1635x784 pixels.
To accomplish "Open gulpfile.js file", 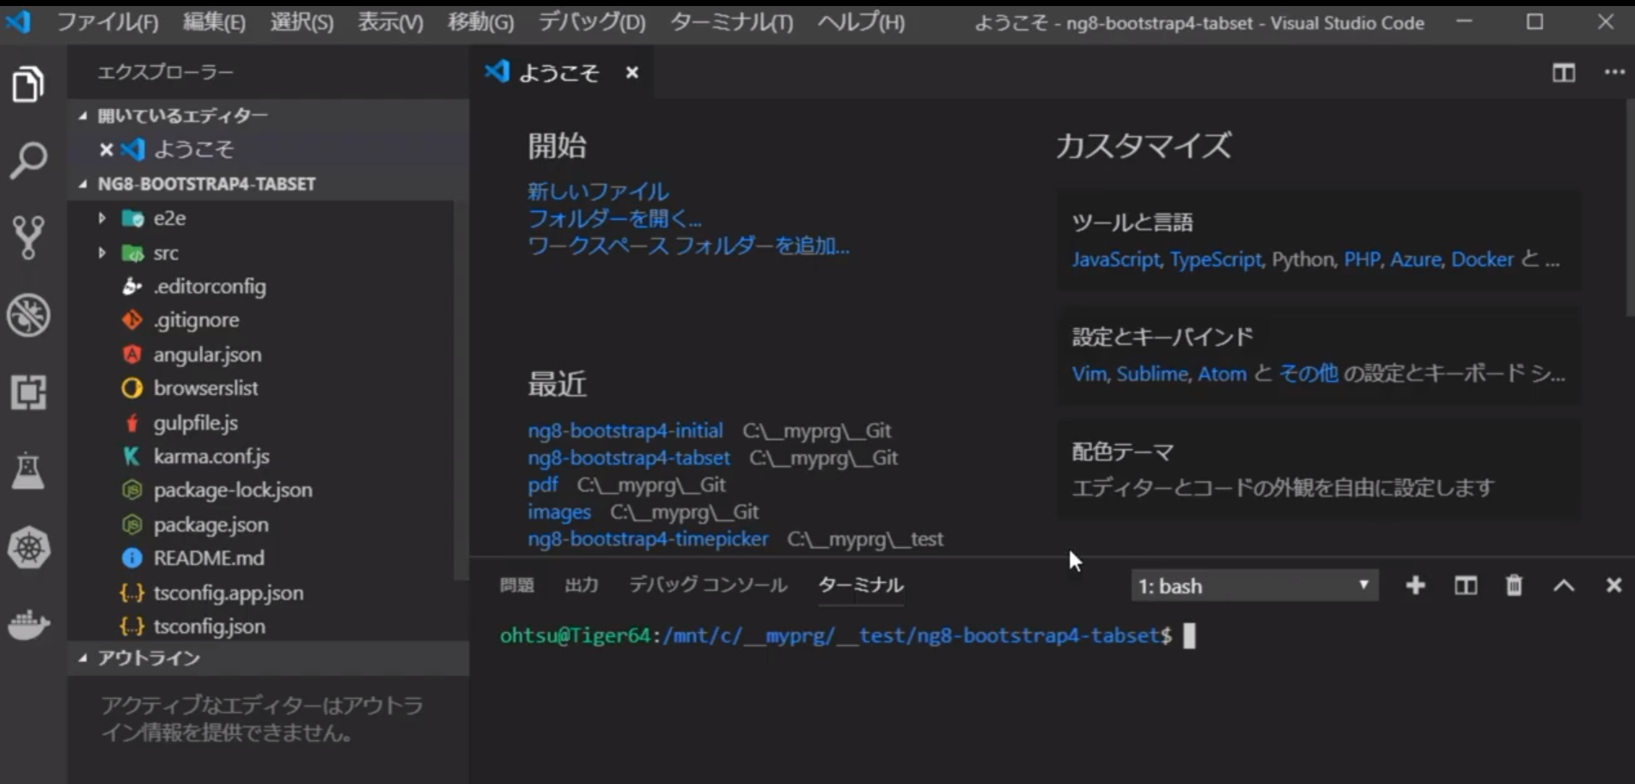I will pyautogui.click(x=196, y=422).
